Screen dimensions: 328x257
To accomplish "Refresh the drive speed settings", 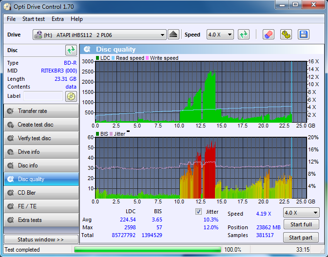I will 244,35.
